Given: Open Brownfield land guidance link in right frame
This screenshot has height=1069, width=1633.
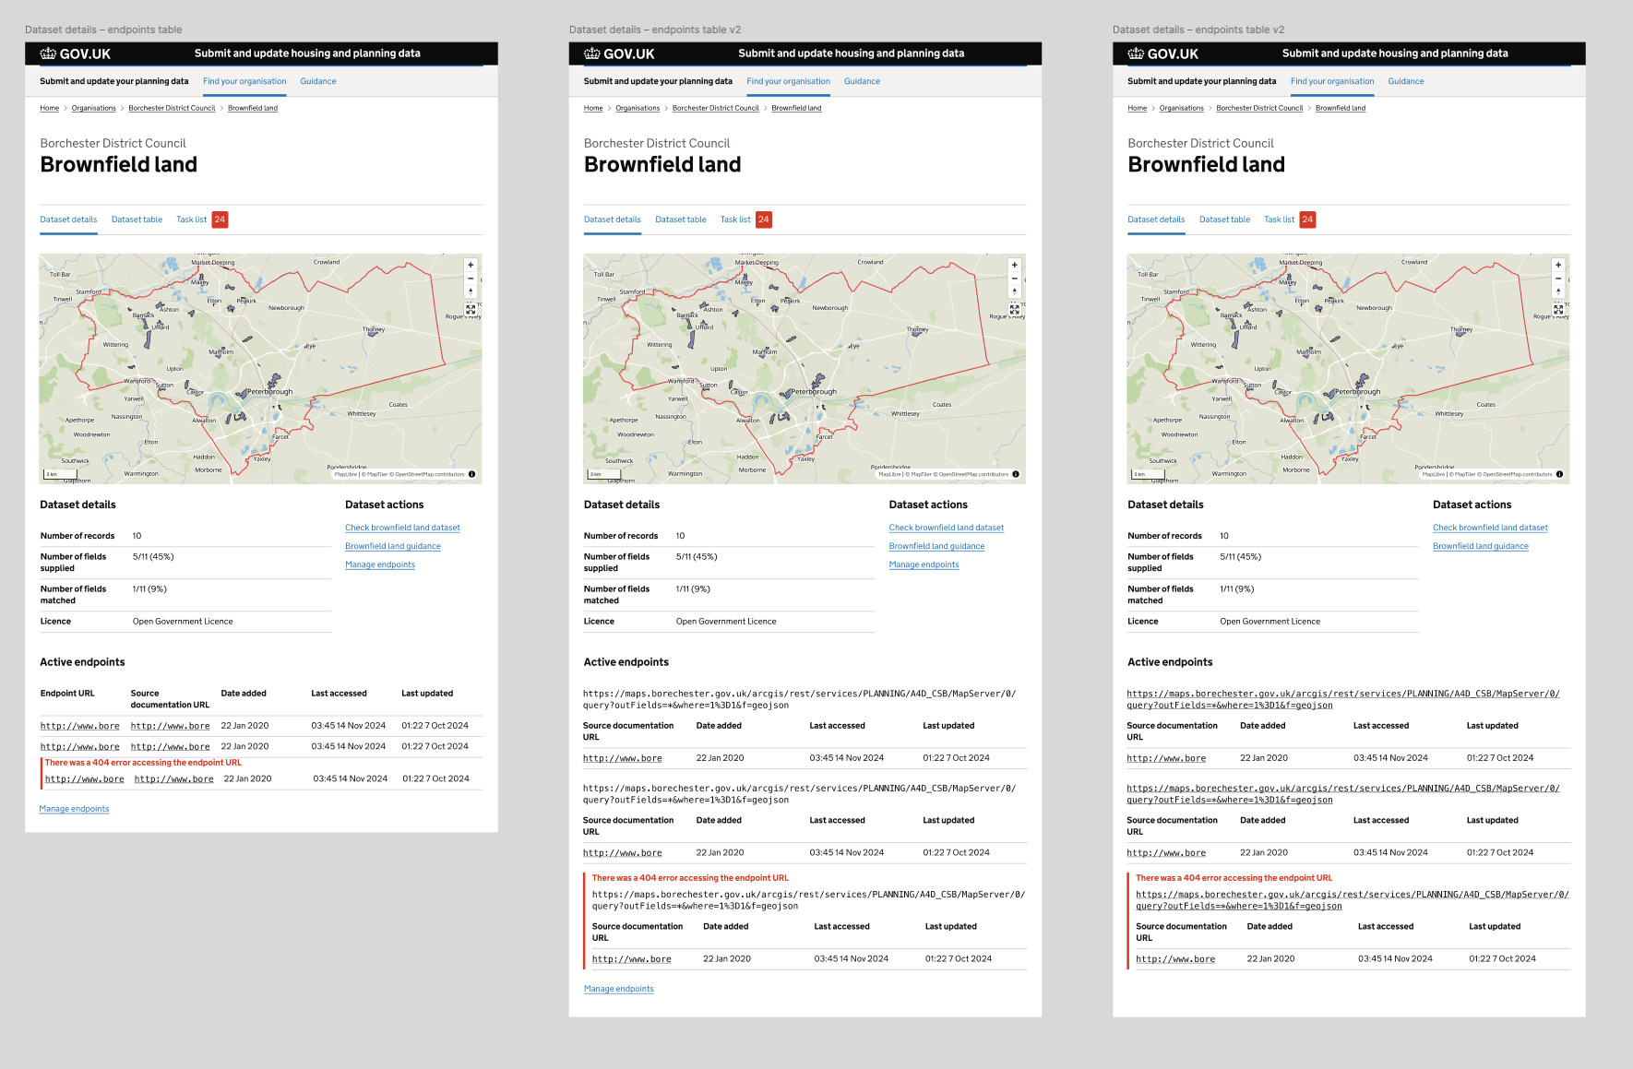Looking at the screenshot, I should (x=1481, y=546).
